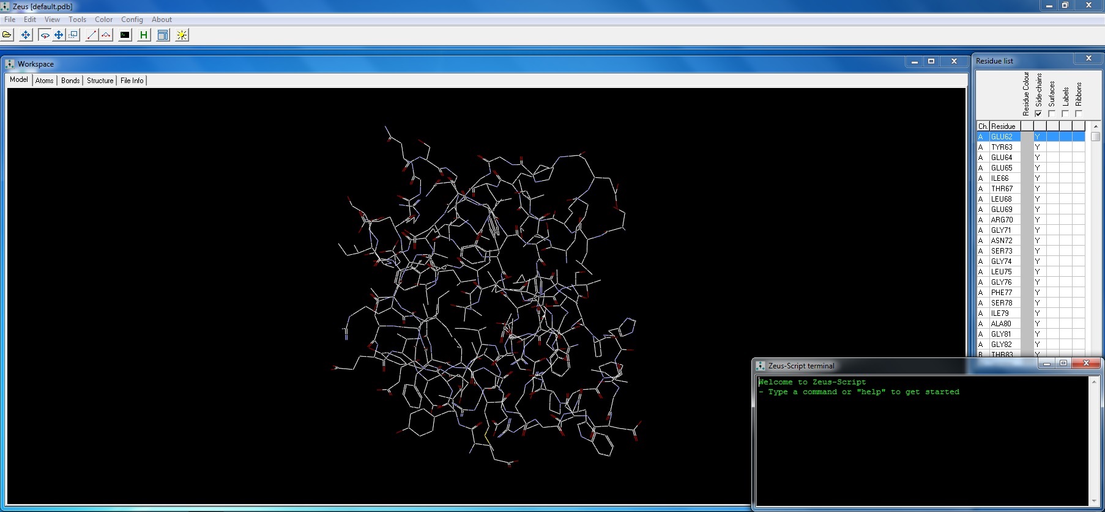The image size is (1105, 512).
Task: Open the About menu
Action: pos(162,19)
